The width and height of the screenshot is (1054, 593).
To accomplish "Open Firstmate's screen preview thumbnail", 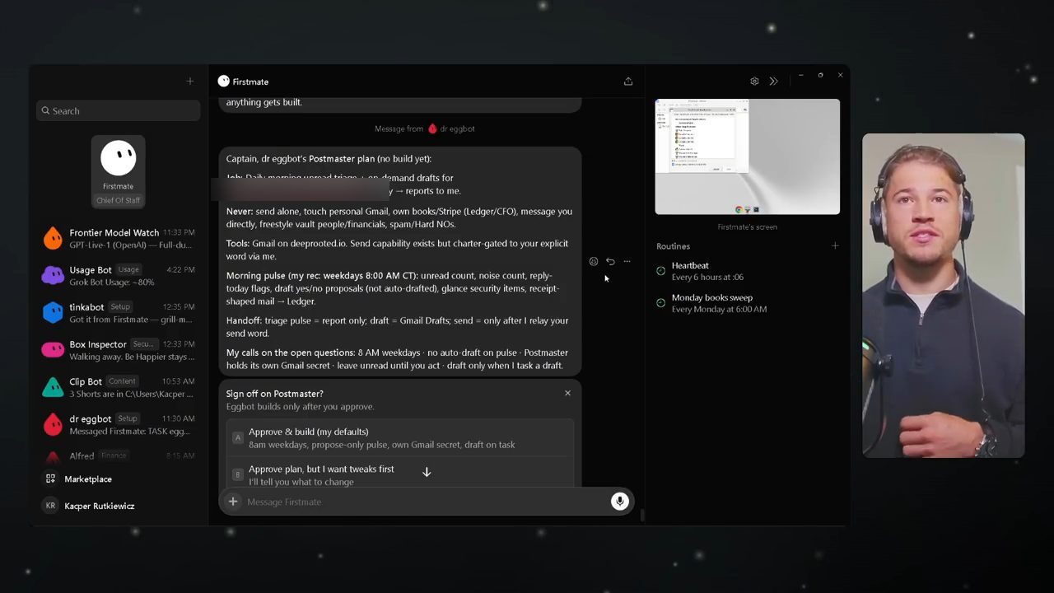I will pyautogui.click(x=748, y=156).
